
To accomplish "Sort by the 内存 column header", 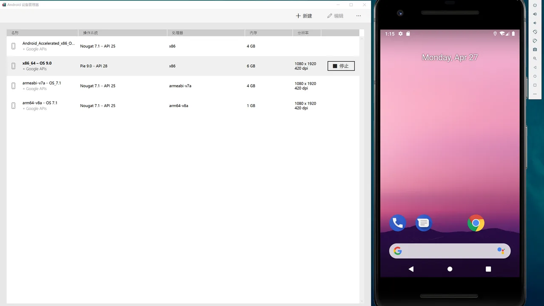I will point(269,33).
